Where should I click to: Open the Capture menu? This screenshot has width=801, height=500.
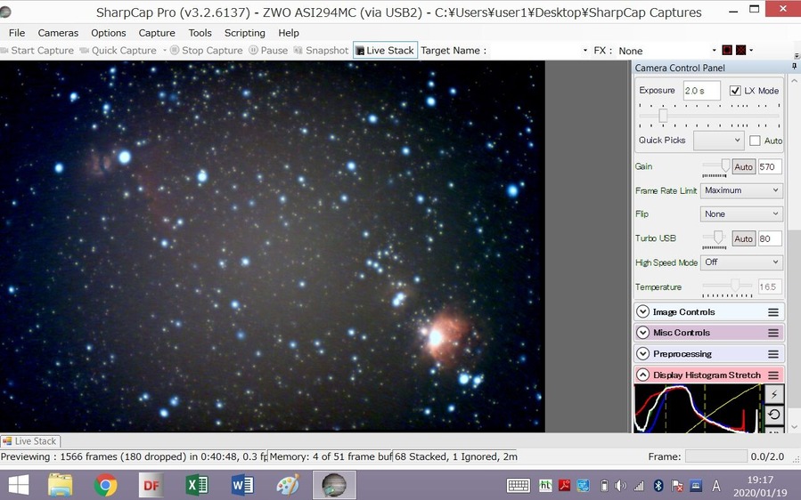pos(157,33)
